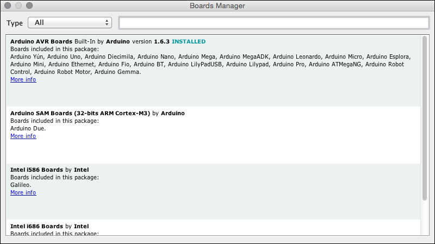This screenshot has height=244, width=435.
Task: Open the Type filter dropdown showing All
Action: (70, 23)
